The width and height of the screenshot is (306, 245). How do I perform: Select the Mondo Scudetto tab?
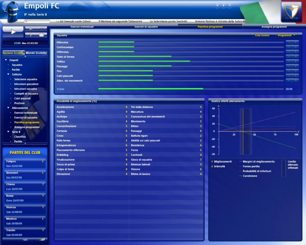pyautogui.click(x=36, y=53)
